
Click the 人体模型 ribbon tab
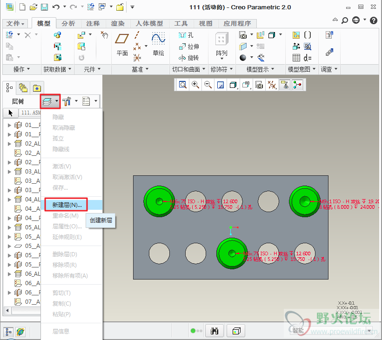pos(149,23)
